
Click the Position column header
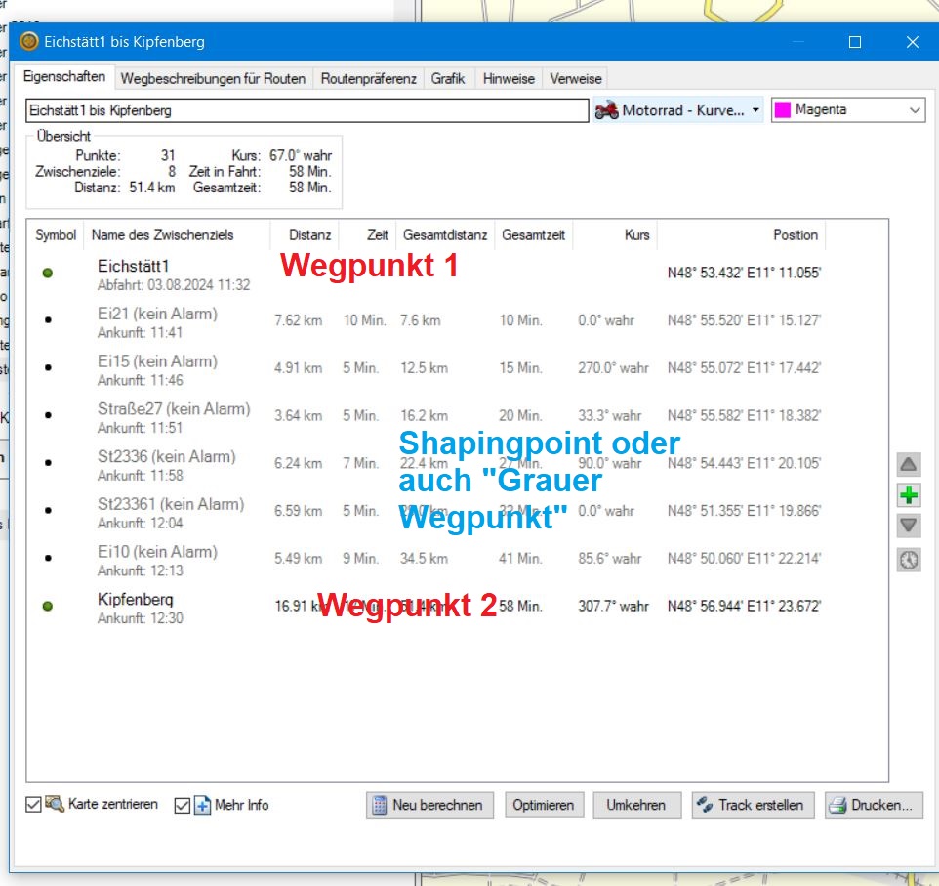(x=742, y=235)
